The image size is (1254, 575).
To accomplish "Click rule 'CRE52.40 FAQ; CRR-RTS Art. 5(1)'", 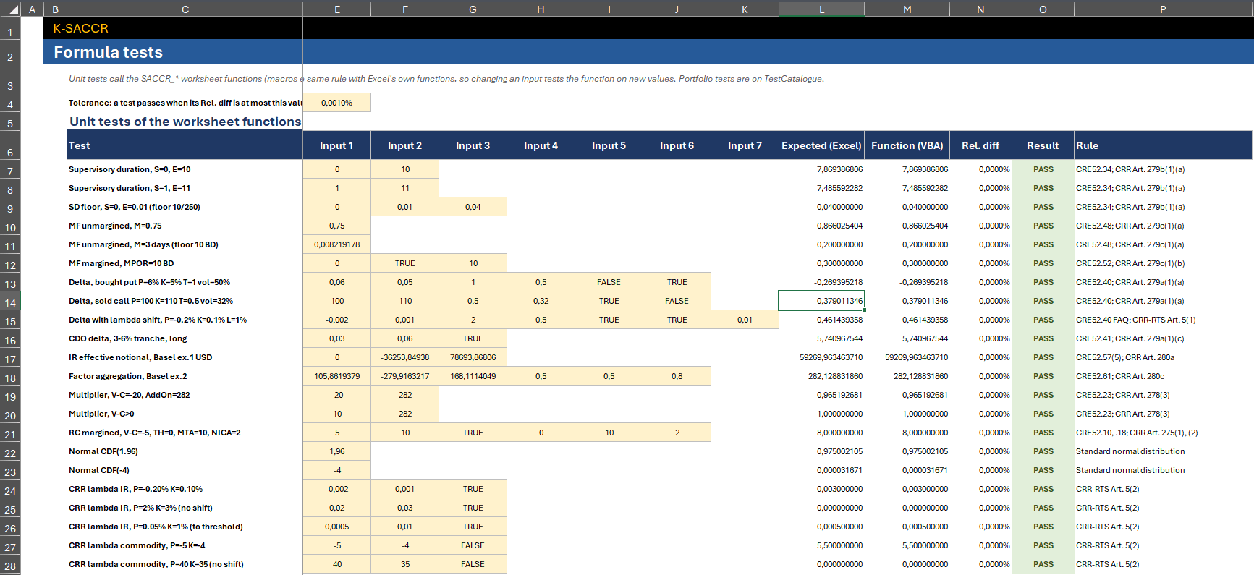I will point(1135,320).
